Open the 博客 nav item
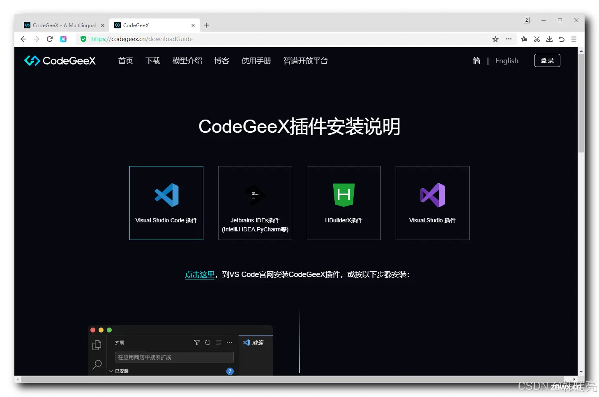 pos(222,61)
